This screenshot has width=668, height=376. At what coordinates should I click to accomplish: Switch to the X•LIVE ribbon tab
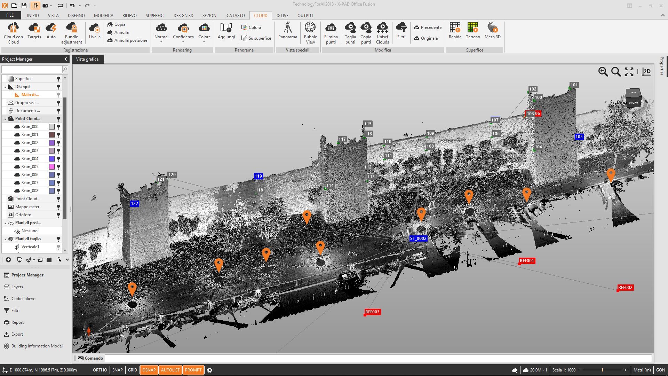click(x=283, y=16)
